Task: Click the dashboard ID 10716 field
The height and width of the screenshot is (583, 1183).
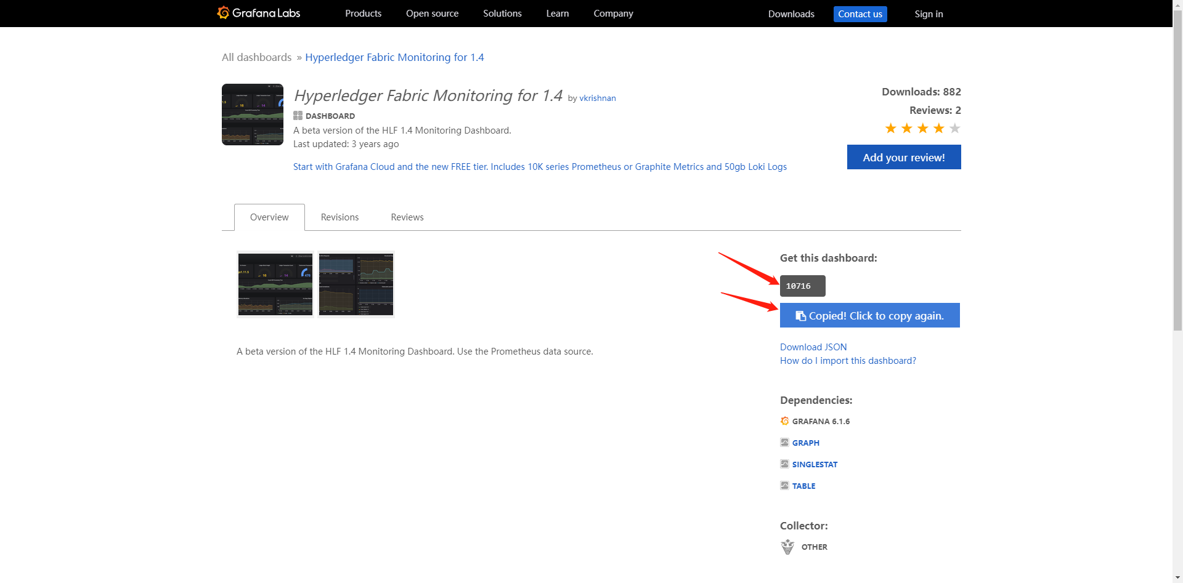Action: pyautogui.click(x=802, y=286)
